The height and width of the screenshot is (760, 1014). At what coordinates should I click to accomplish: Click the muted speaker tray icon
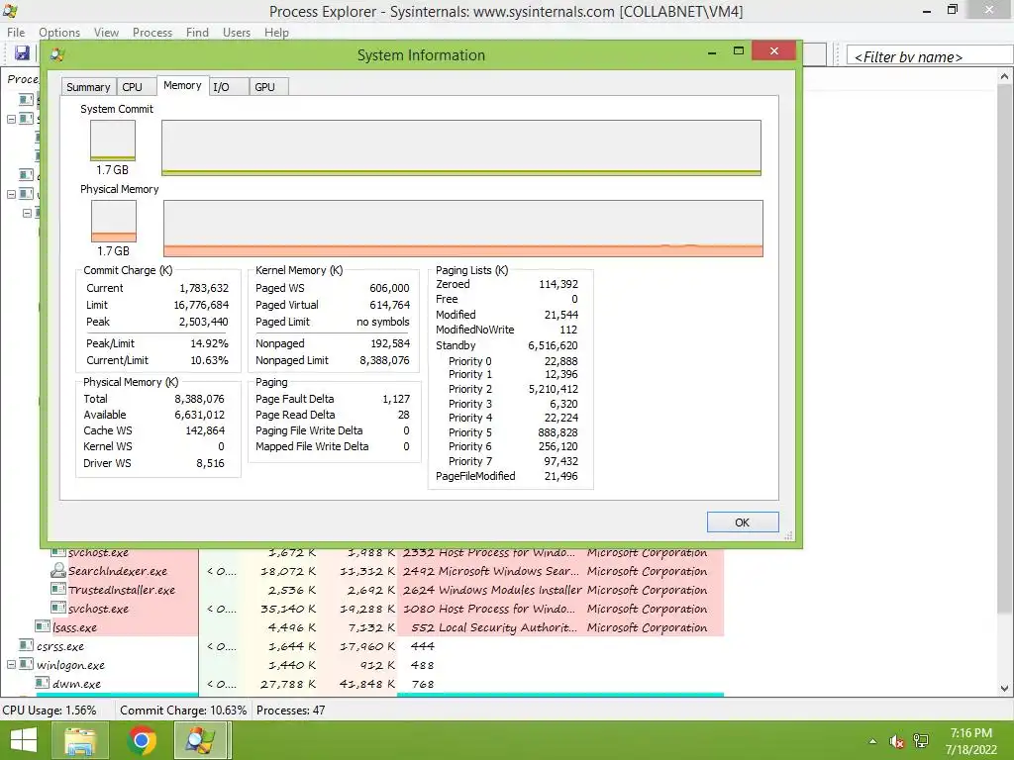pos(897,741)
